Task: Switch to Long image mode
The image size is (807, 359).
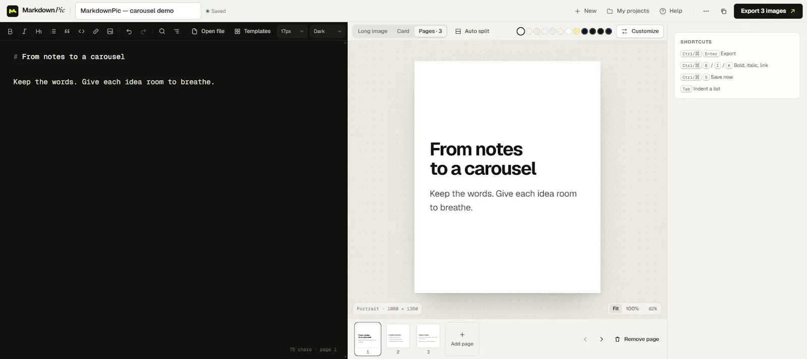Action: [373, 31]
